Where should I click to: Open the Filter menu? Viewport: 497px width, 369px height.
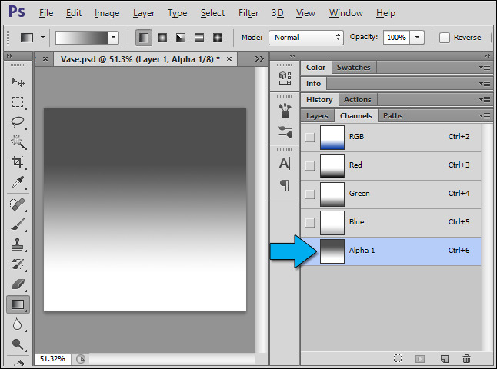(x=248, y=13)
